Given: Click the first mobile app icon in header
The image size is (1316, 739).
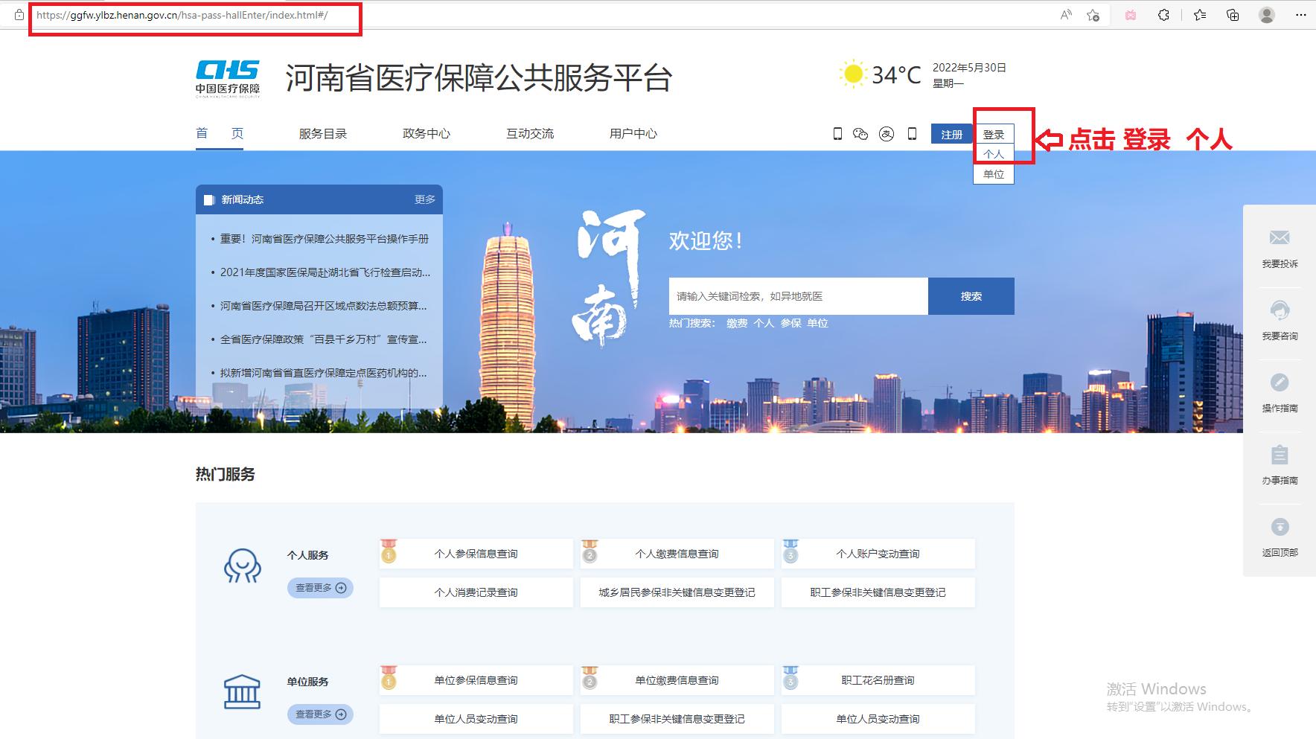Looking at the screenshot, I should (x=837, y=133).
